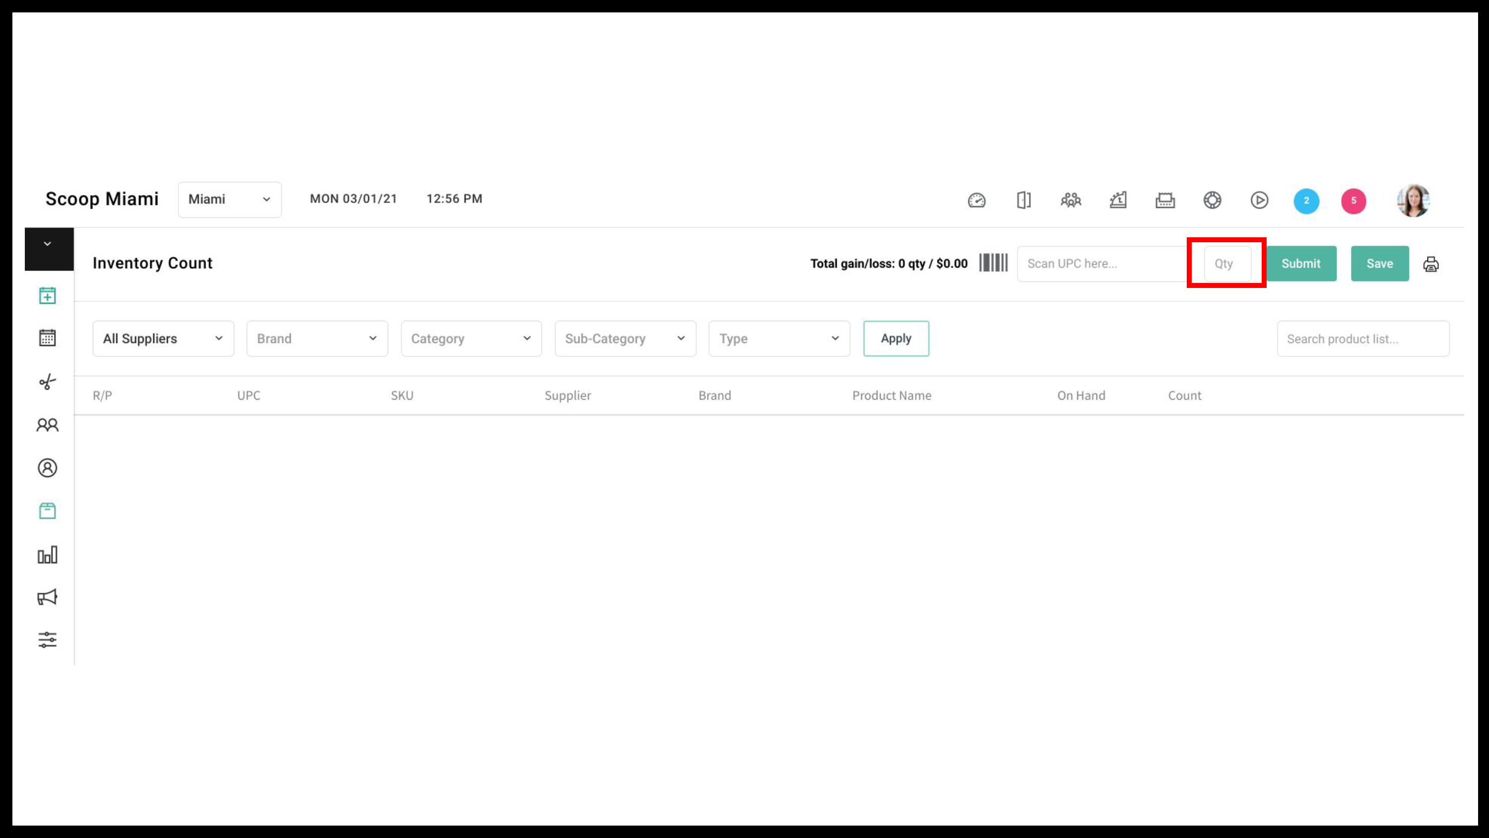This screenshot has height=838, width=1489.
Task: Click the UPC column header
Action: point(249,396)
